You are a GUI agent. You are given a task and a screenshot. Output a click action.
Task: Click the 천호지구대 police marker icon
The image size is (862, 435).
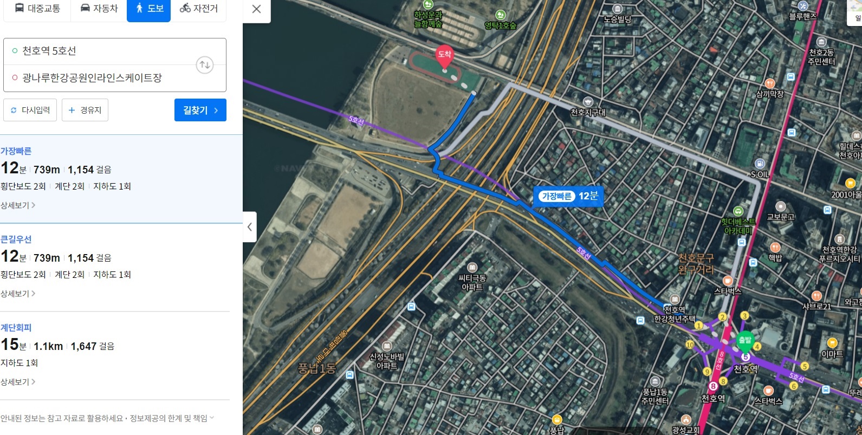(588, 102)
